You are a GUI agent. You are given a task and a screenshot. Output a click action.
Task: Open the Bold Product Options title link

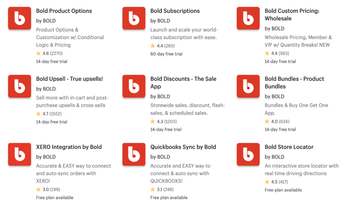tap(64, 11)
